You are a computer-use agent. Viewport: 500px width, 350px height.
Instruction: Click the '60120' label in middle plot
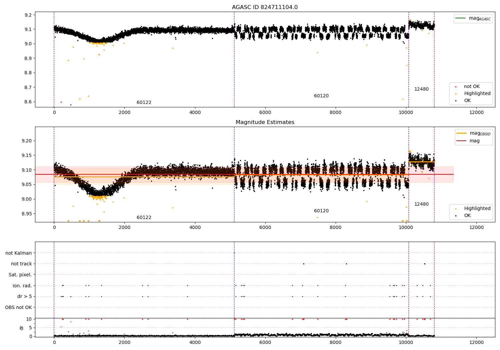(321, 211)
